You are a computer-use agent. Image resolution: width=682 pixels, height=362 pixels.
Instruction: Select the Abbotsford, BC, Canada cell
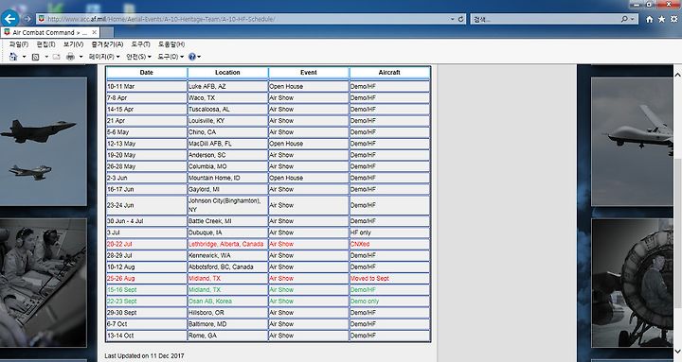click(227, 267)
